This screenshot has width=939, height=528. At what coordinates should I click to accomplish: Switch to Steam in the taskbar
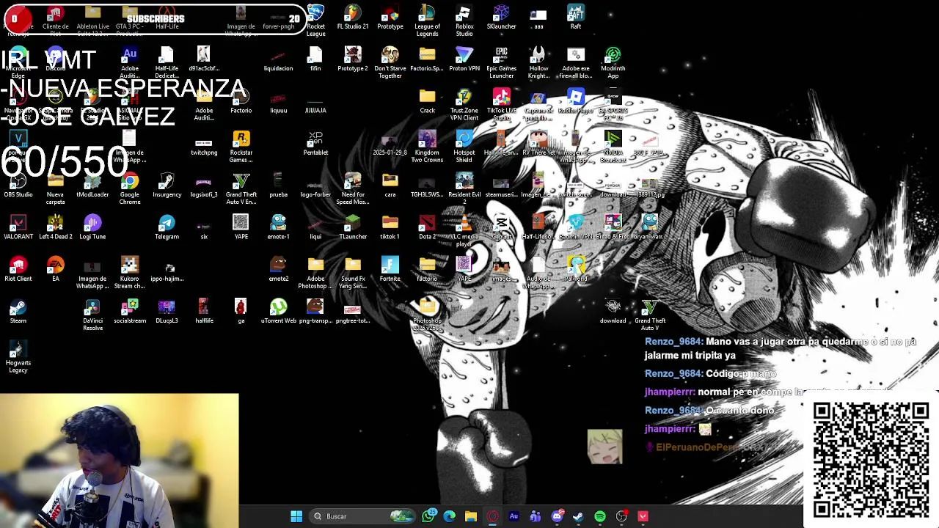coord(578,516)
